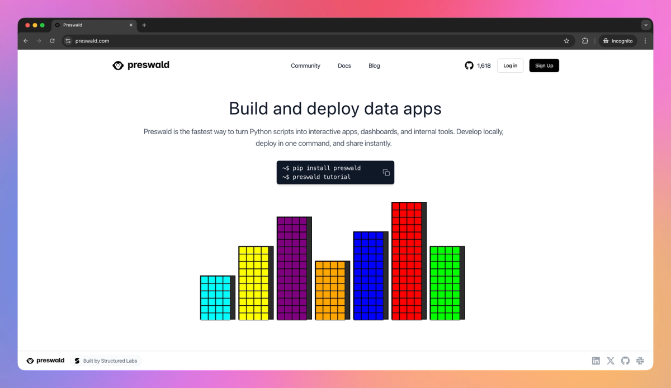Open the Docs page
The image size is (671, 388).
pyautogui.click(x=344, y=66)
